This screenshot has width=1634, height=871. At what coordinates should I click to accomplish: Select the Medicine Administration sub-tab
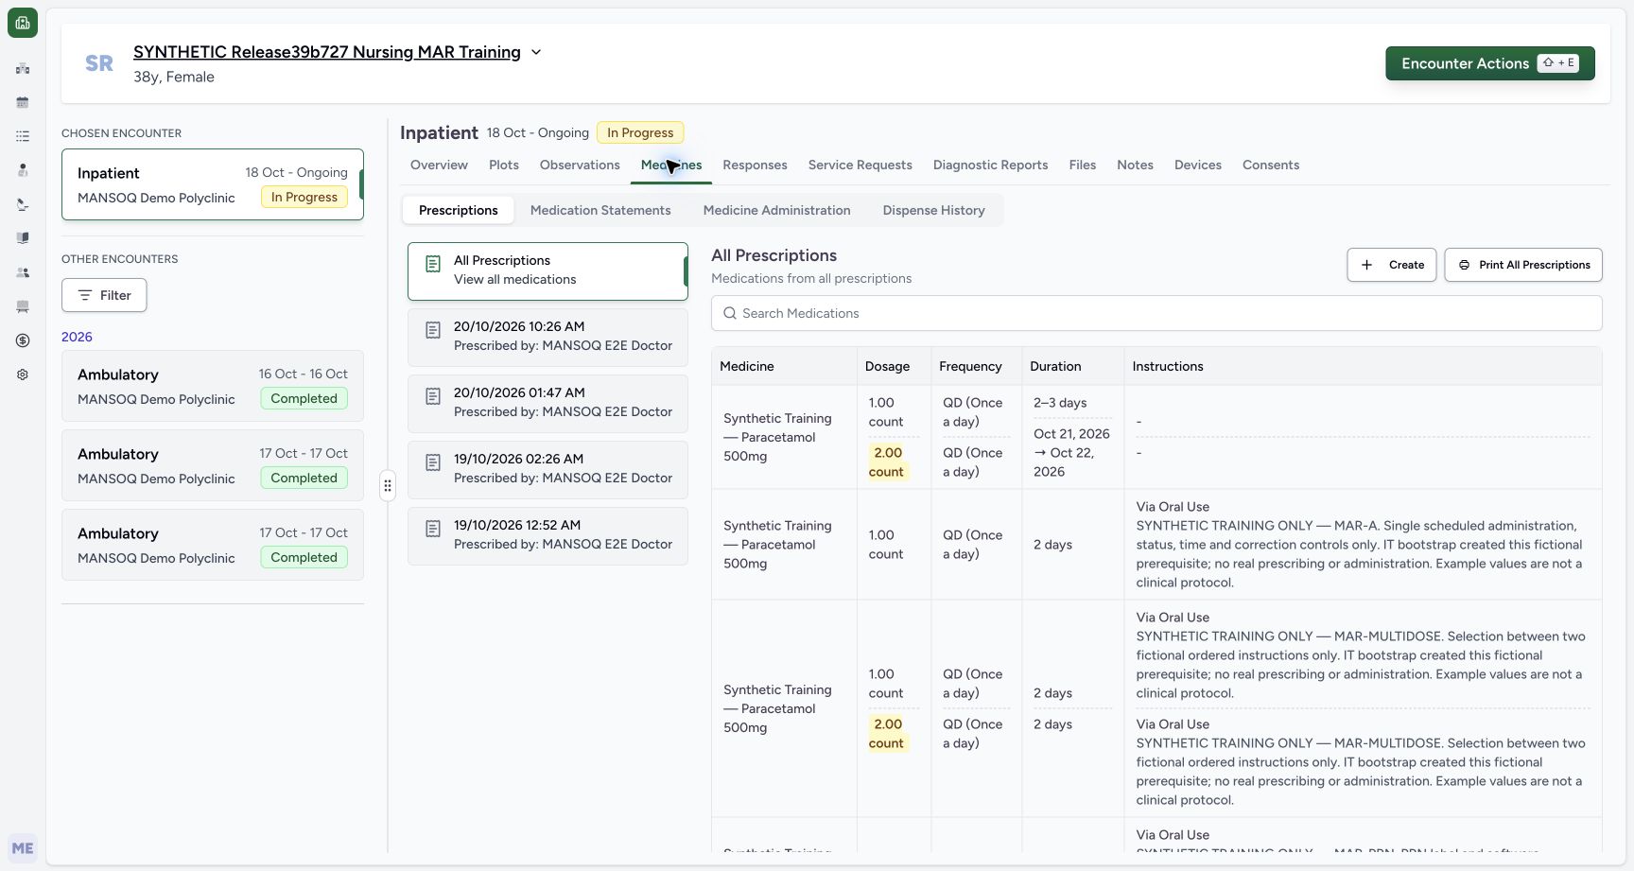click(776, 210)
